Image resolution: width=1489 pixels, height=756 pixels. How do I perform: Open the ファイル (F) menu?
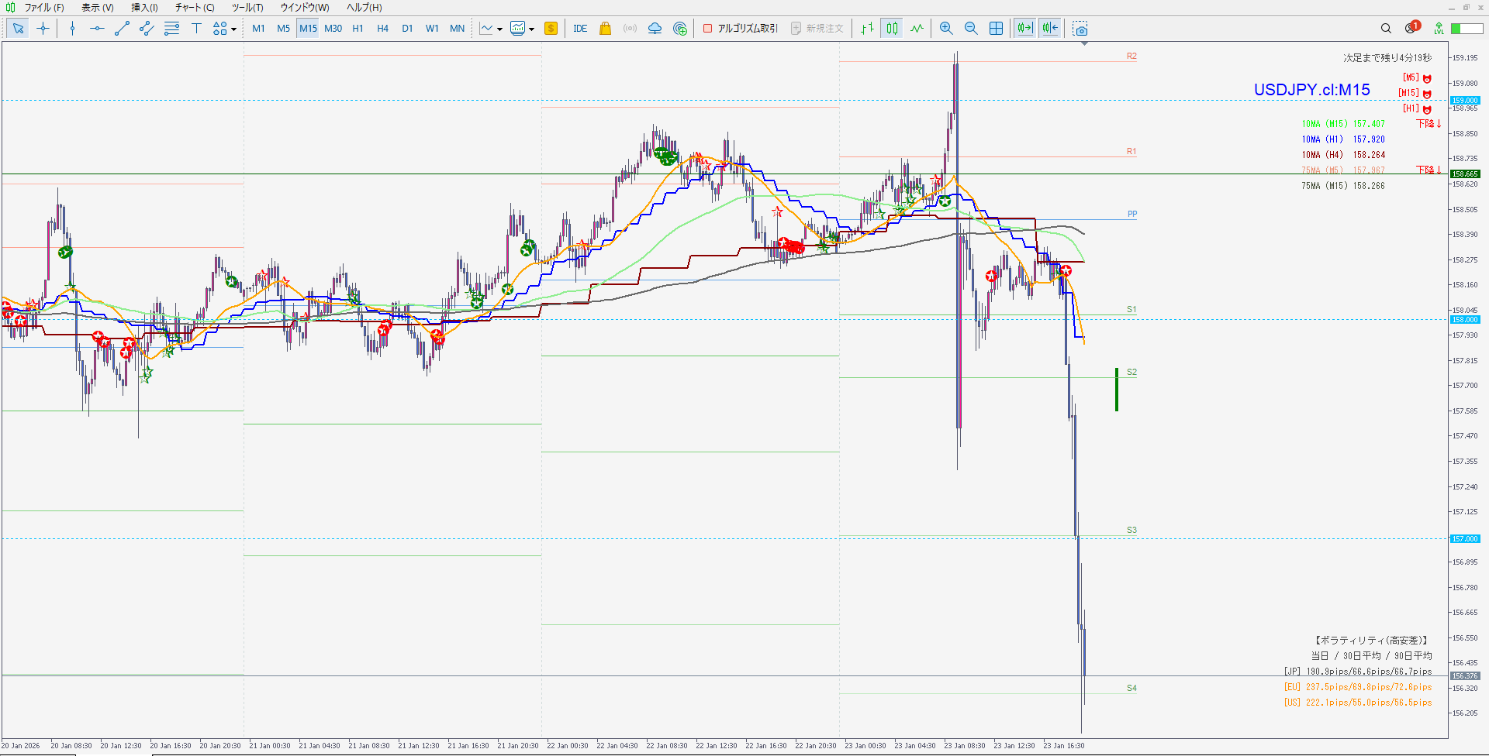pyautogui.click(x=44, y=8)
